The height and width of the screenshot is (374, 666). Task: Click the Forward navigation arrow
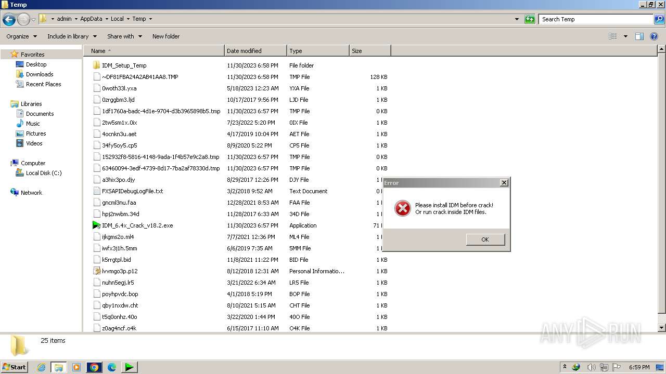coord(23,19)
